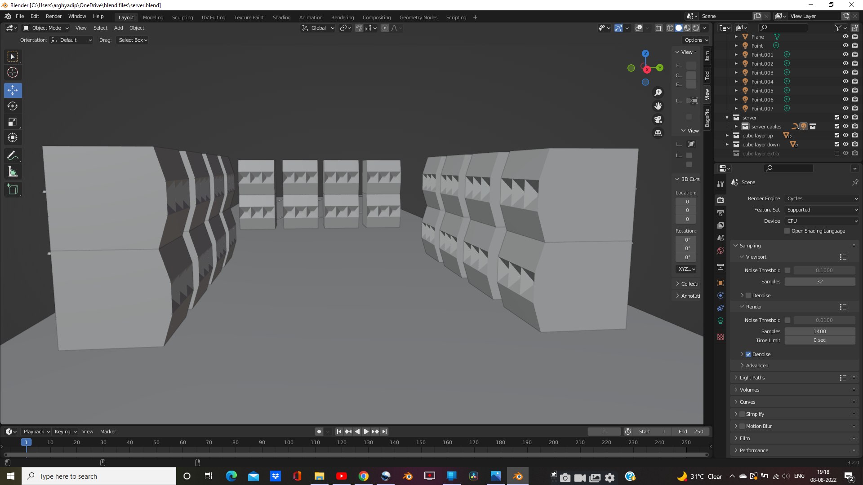Toggle X-ray display in header
This screenshot has height=485, width=863.
(659, 28)
